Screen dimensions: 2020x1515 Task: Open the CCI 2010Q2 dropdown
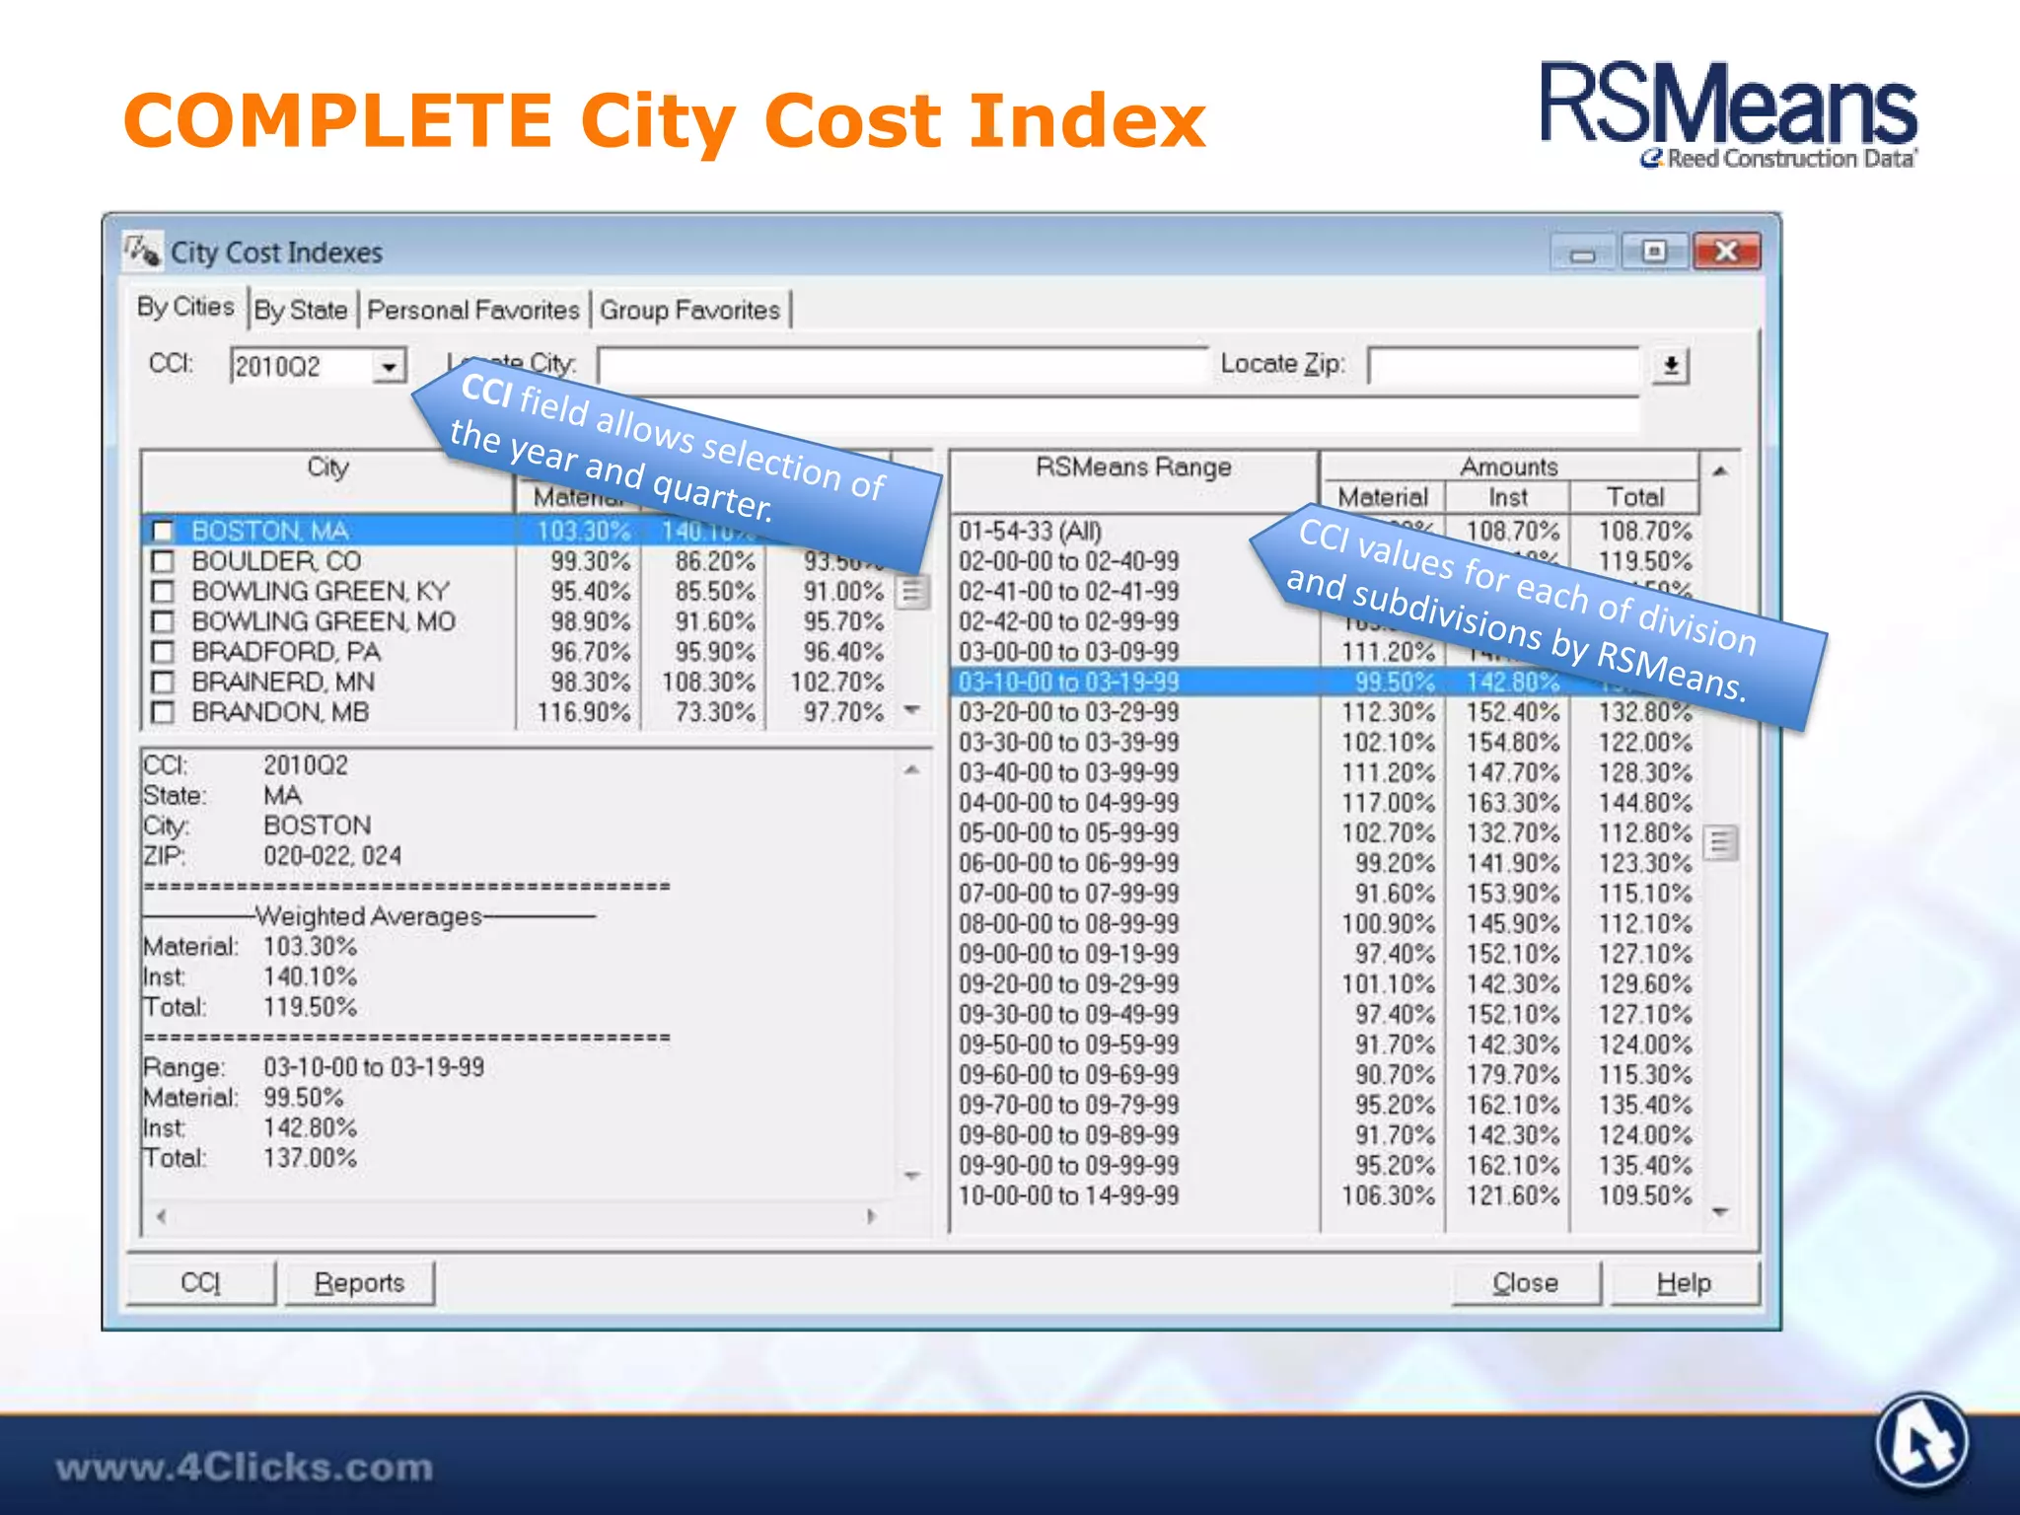pyautogui.click(x=390, y=367)
